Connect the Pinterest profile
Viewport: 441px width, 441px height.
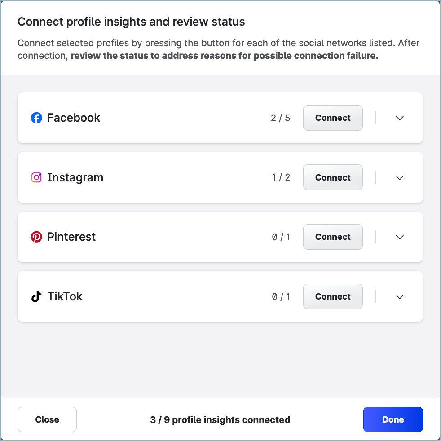332,237
